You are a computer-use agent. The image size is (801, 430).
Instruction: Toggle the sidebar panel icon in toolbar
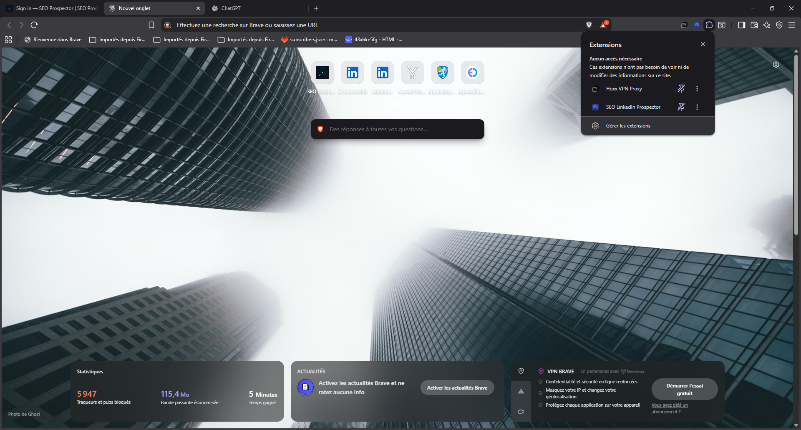point(741,25)
